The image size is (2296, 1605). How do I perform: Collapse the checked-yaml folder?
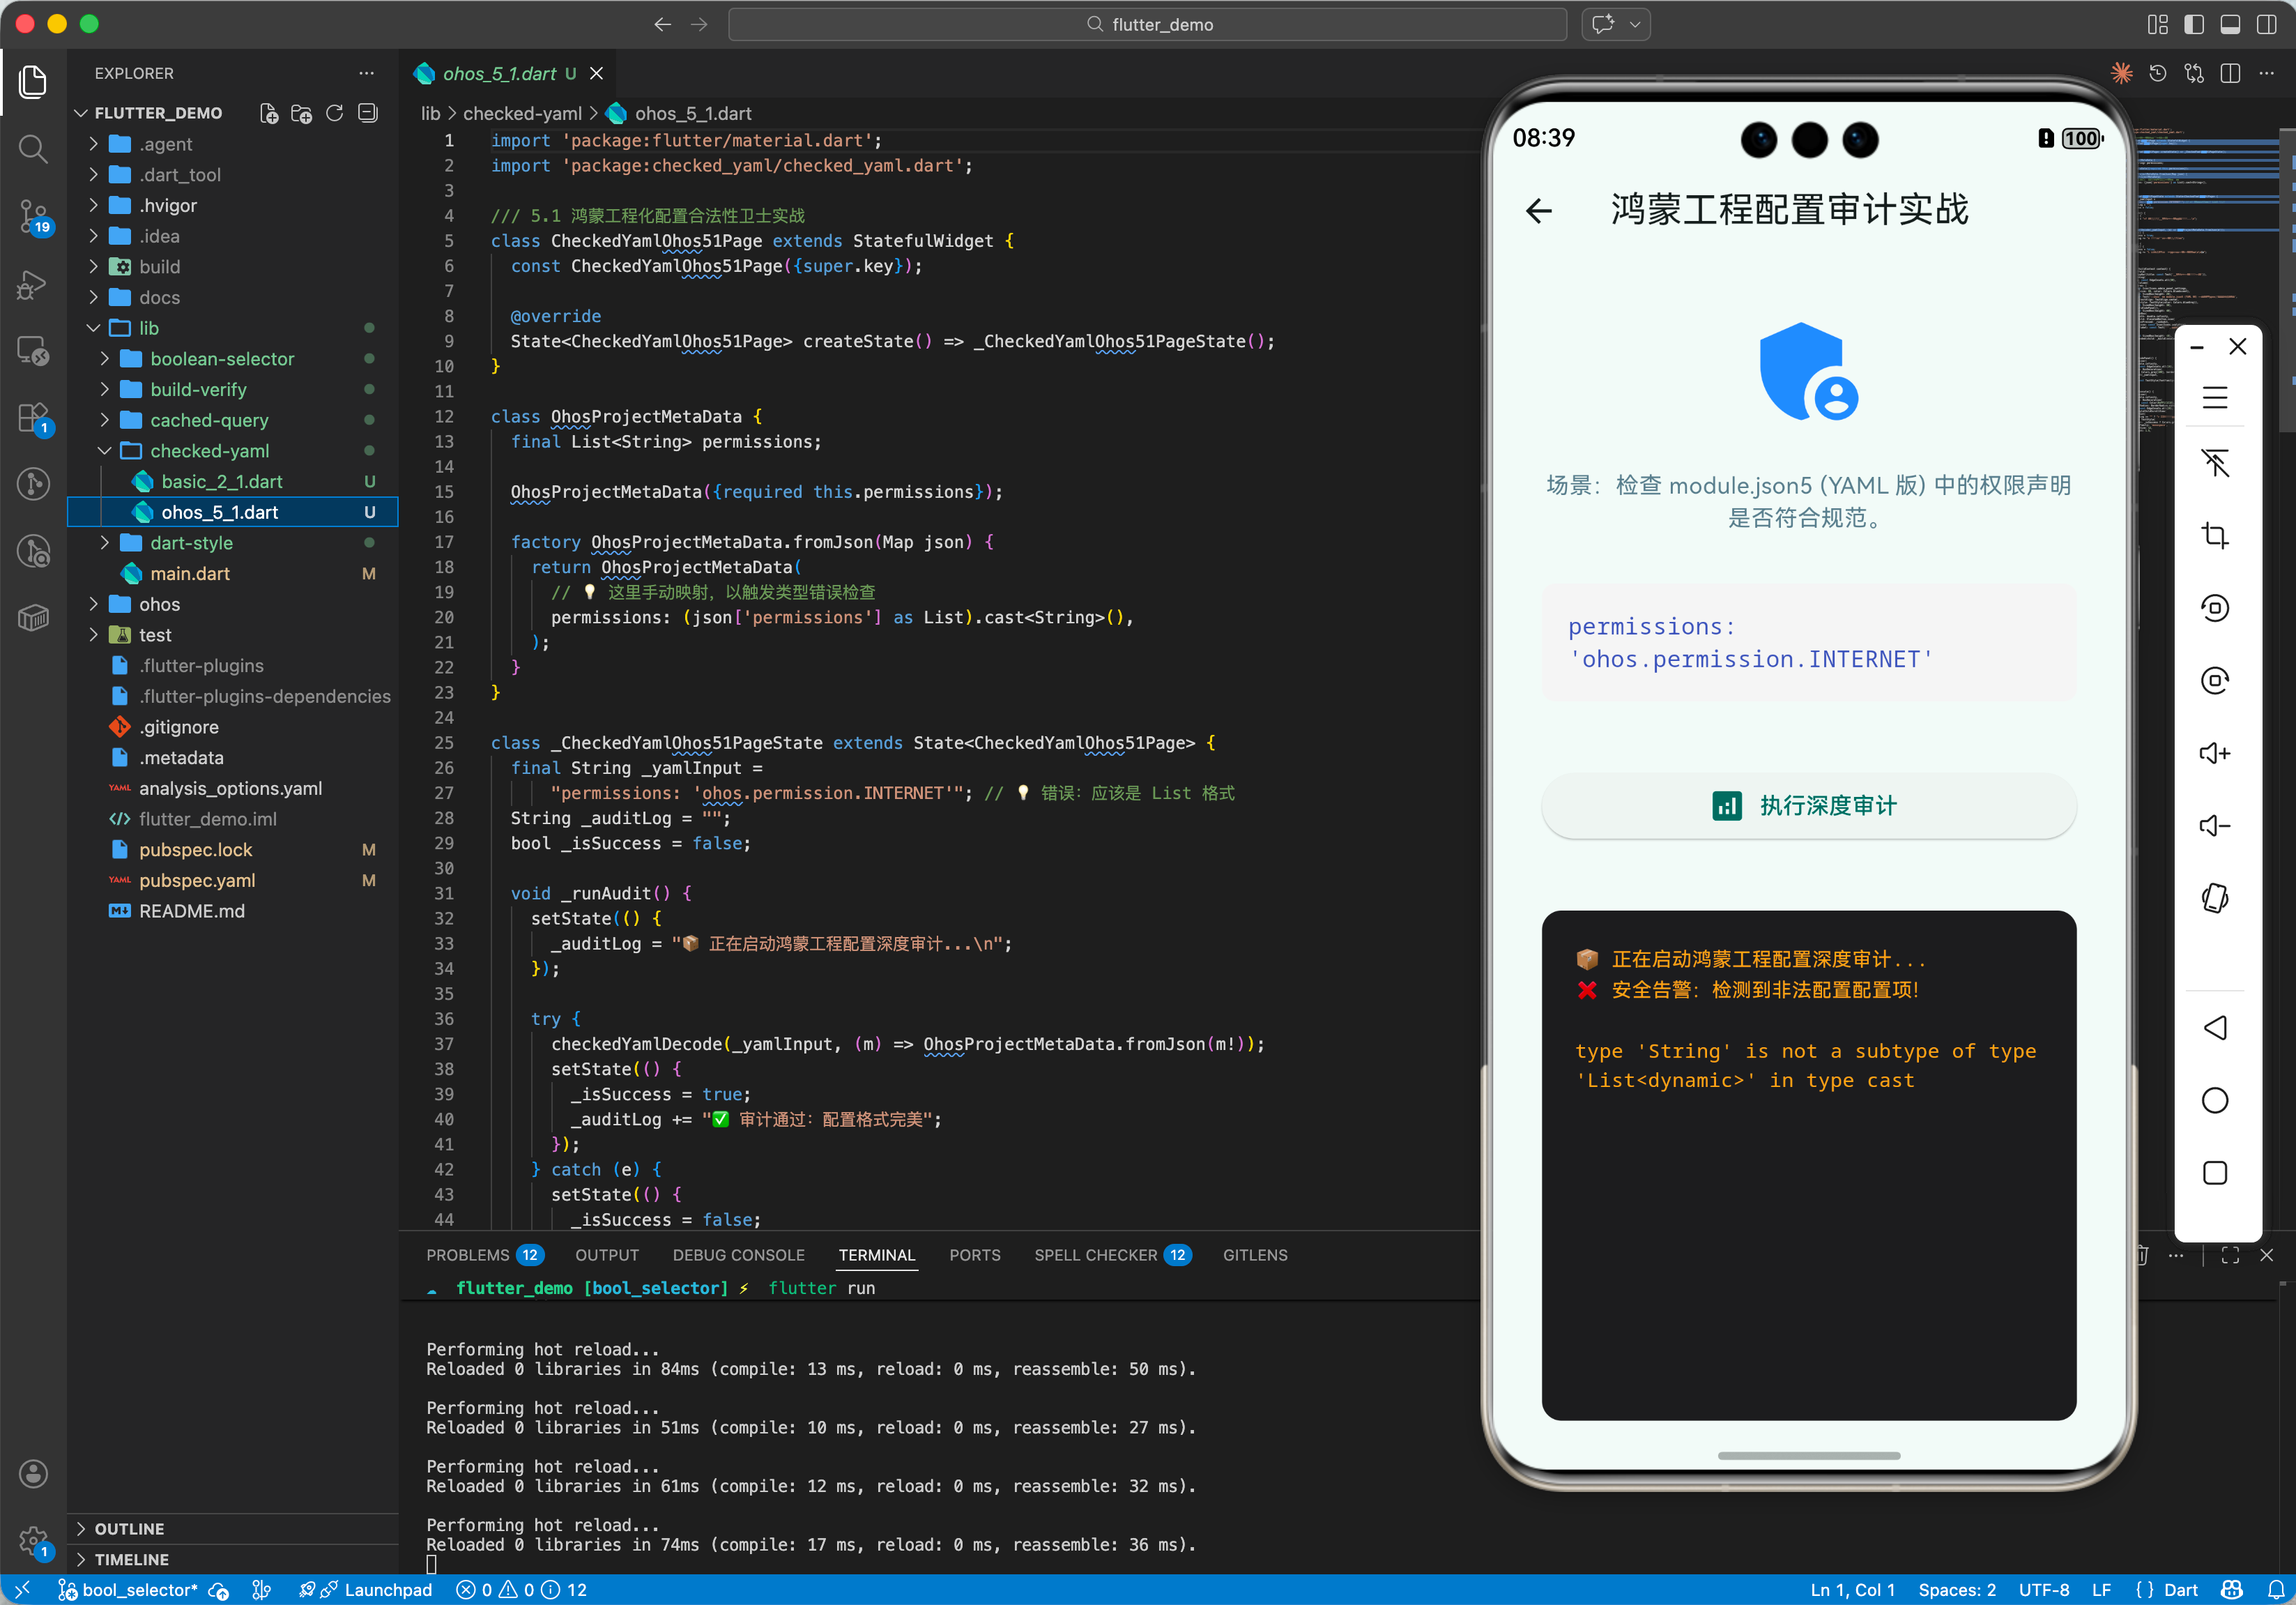coord(209,451)
